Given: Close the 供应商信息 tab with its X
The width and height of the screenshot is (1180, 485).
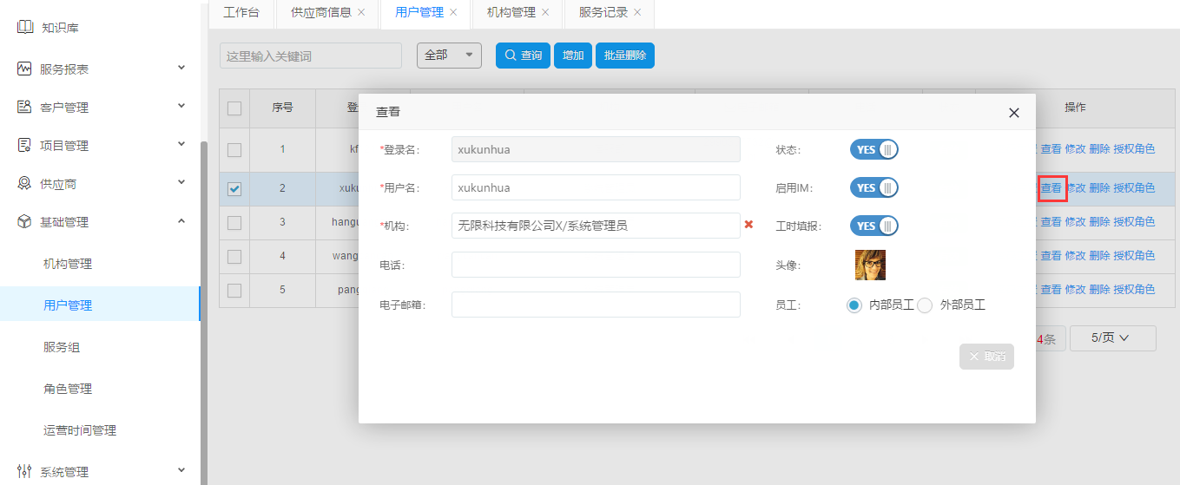Looking at the screenshot, I should coord(361,12).
